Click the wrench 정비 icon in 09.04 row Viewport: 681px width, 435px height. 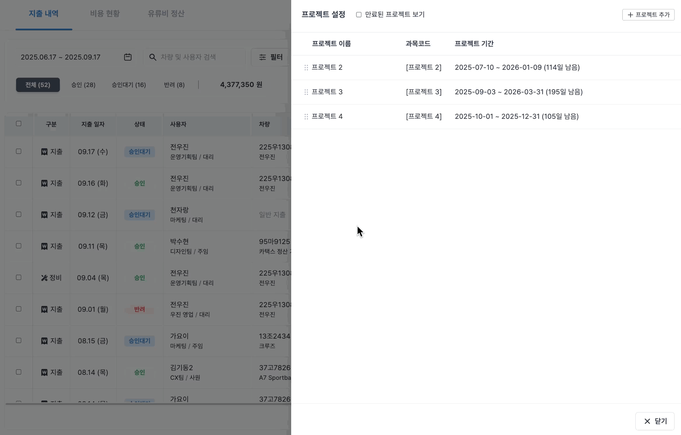pos(44,278)
